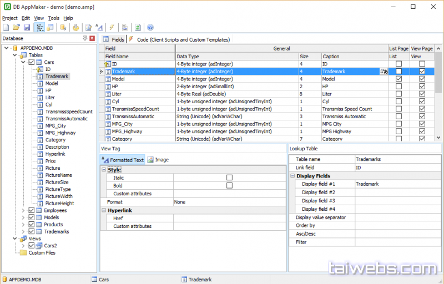Click the lightning bolt Generate icon
The image size is (444, 284).
[x=112, y=27]
